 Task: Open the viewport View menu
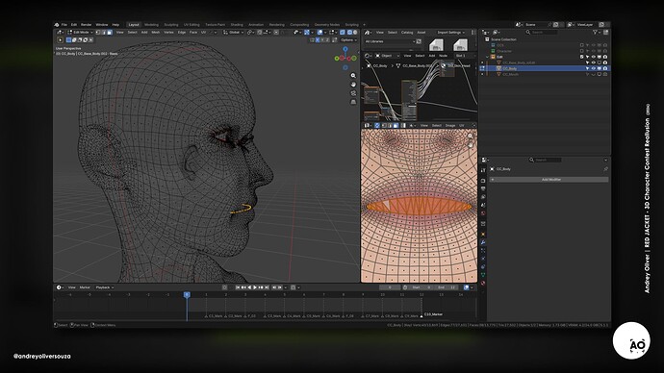point(120,32)
